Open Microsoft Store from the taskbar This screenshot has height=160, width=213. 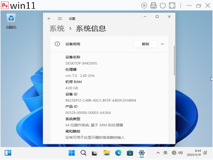[x=130, y=153]
